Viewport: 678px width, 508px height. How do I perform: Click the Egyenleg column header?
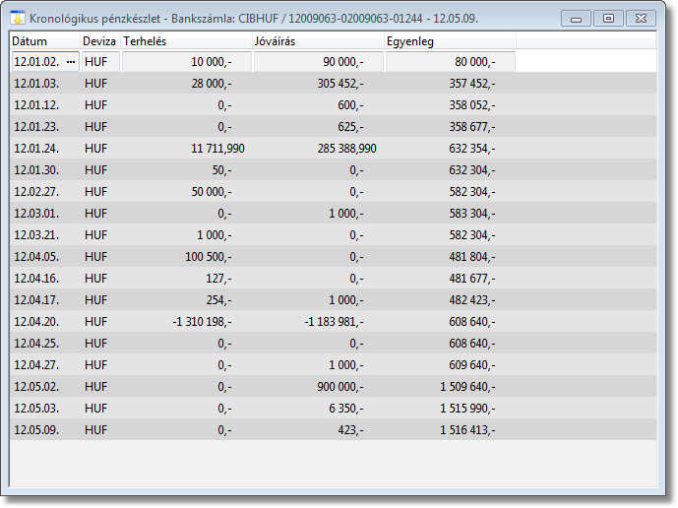point(450,41)
